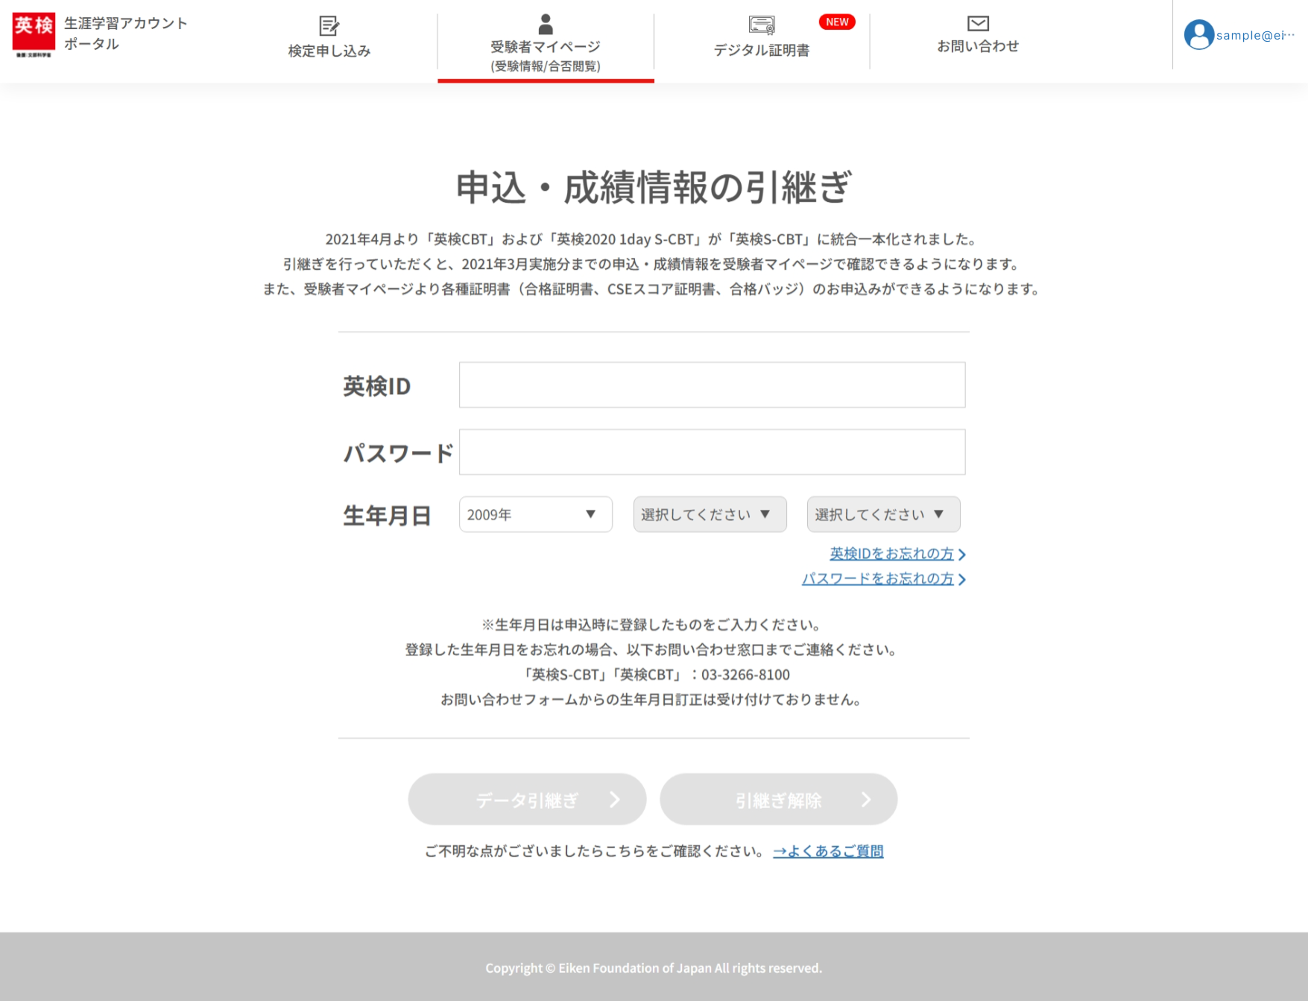Click the arrow beside forgot 英検ID link

pyautogui.click(x=962, y=555)
